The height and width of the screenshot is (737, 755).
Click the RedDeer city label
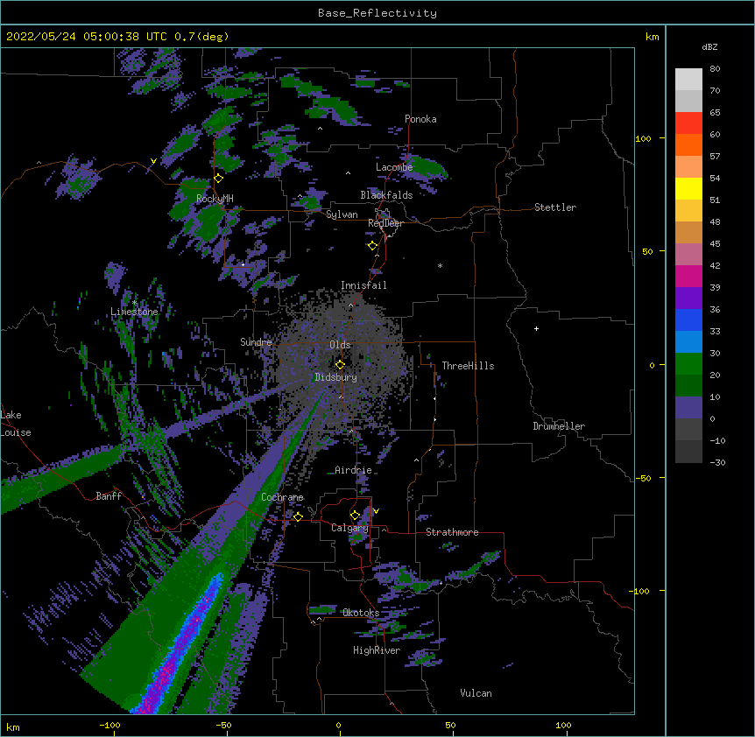pyautogui.click(x=385, y=223)
